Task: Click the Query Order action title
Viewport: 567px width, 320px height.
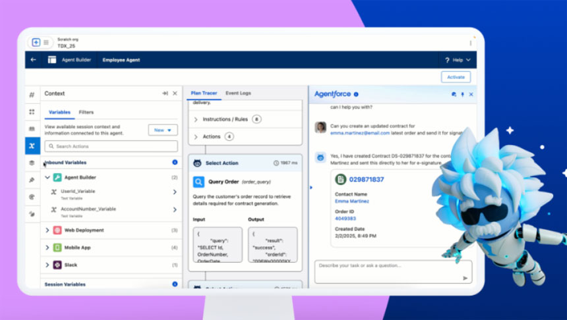Action: [224, 182]
